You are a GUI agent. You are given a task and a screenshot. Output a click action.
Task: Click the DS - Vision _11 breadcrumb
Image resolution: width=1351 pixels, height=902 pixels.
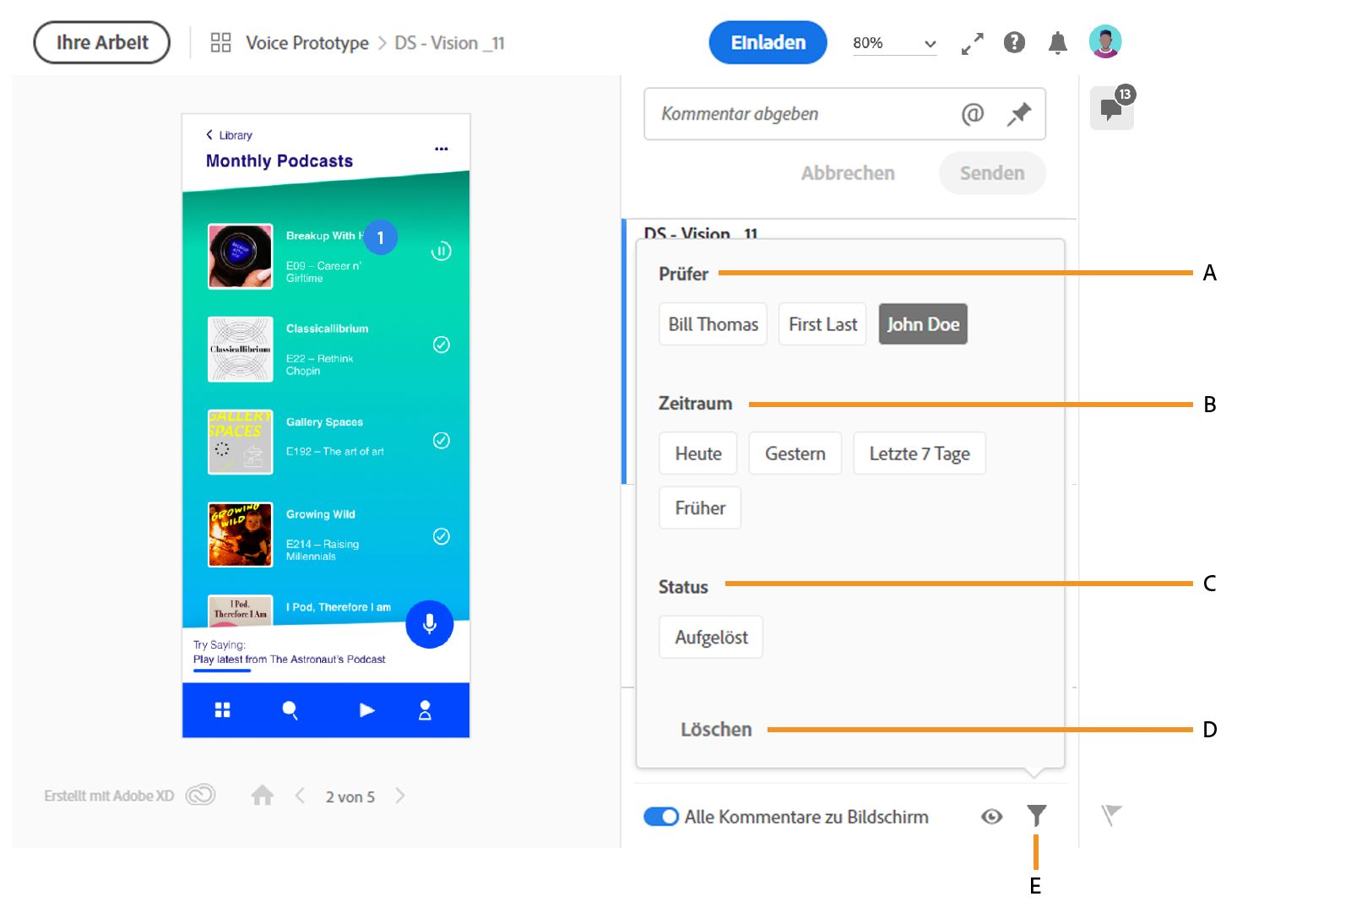(450, 42)
